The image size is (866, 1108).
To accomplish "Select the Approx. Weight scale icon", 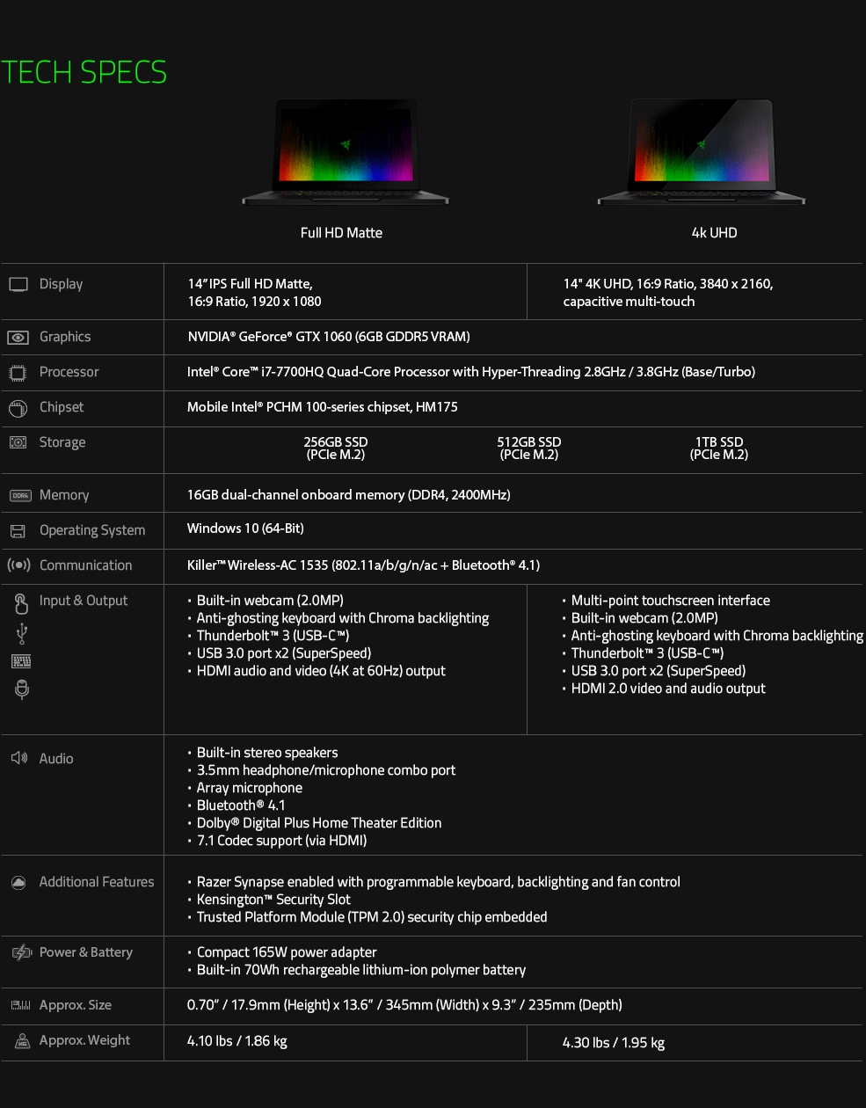I will (23, 1041).
